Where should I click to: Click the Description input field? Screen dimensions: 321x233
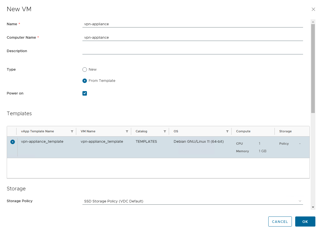click(x=193, y=51)
